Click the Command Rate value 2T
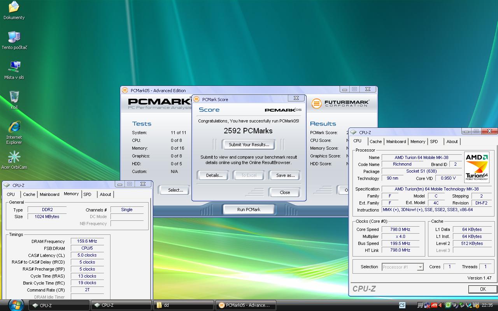498x311 pixels. click(87, 290)
